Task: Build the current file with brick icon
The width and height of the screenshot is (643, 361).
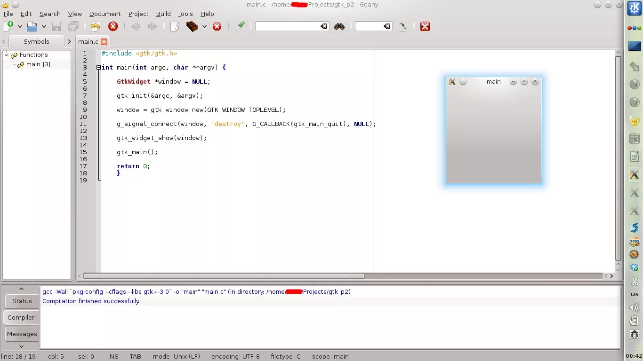Action: pyautogui.click(x=192, y=26)
